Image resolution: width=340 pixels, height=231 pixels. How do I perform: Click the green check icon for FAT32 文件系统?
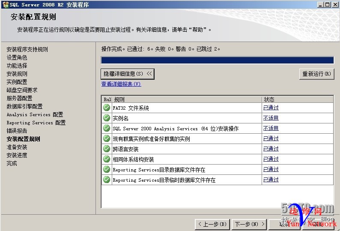[x=107, y=108]
